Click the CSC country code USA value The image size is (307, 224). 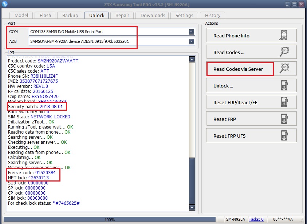point(51,66)
